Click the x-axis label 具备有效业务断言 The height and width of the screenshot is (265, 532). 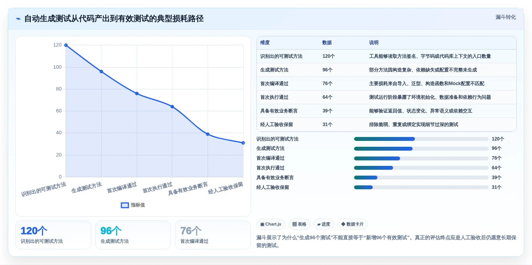point(188,189)
